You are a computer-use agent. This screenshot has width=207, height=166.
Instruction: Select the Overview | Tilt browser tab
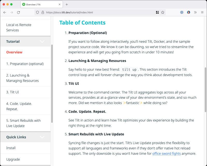tap(42, 4)
